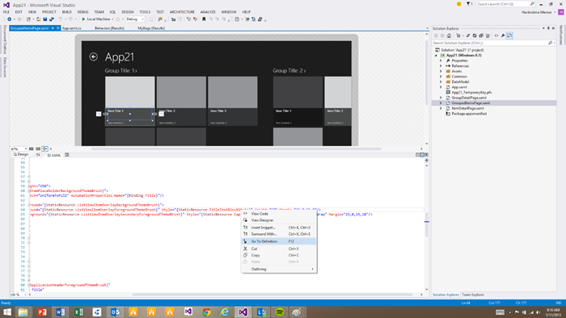The image size is (566, 318).
Task: Toggle snapping to gridlines in designer
Action: [x=38, y=149]
